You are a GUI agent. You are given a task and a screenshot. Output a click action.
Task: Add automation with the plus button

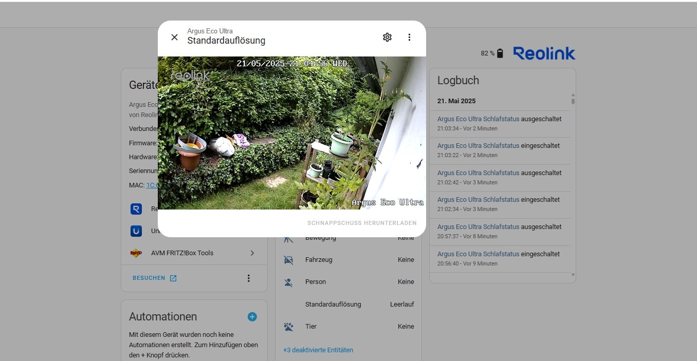click(252, 317)
